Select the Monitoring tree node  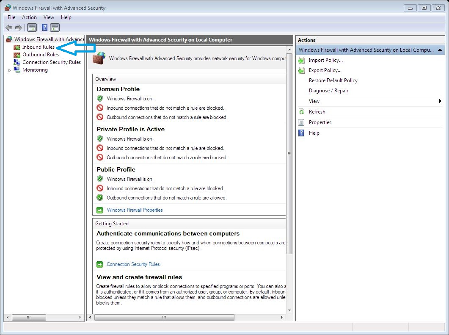point(35,70)
